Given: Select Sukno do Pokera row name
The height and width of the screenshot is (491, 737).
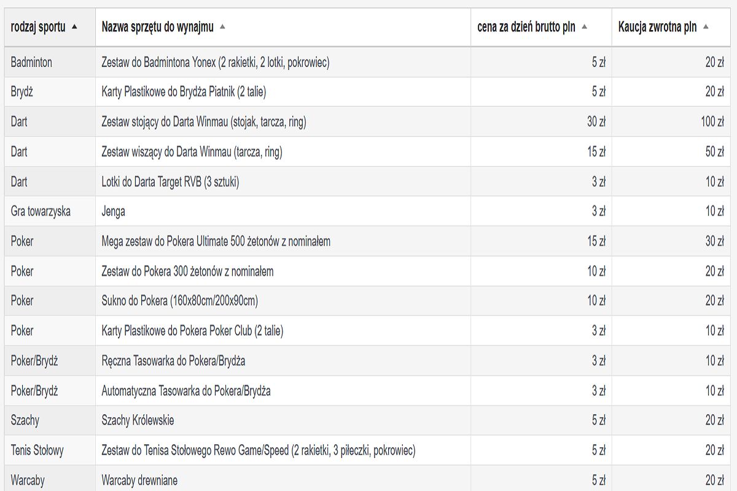Looking at the screenshot, I should pyautogui.click(x=179, y=301).
